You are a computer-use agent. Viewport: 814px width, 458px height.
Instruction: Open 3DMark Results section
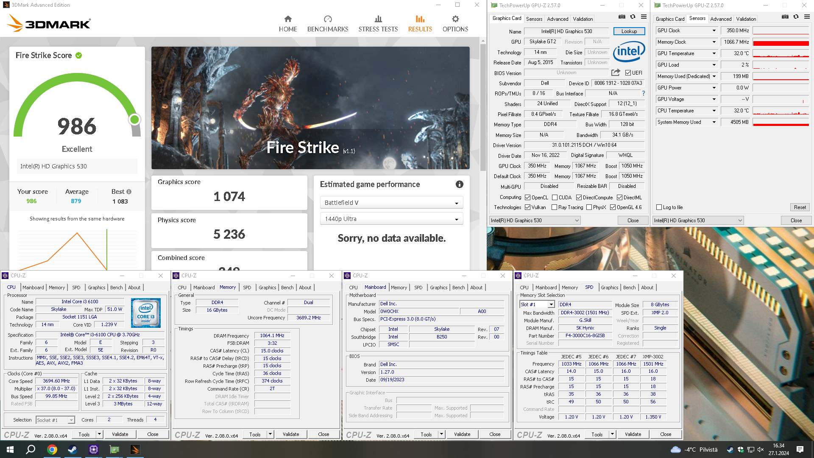pos(420,24)
